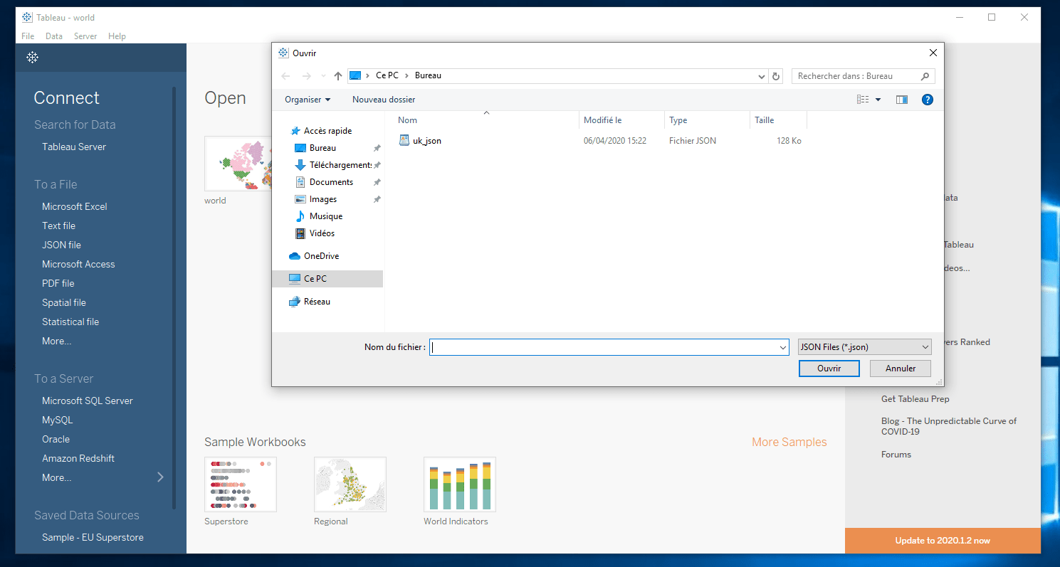Connect to a PDF file
Screen dimensions: 1060x567
pyautogui.click(x=58, y=283)
